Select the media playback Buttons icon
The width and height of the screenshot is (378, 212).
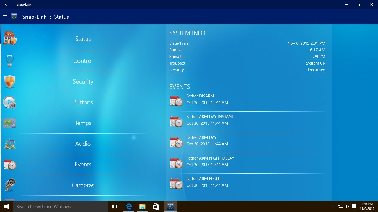(x=10, y=102)
